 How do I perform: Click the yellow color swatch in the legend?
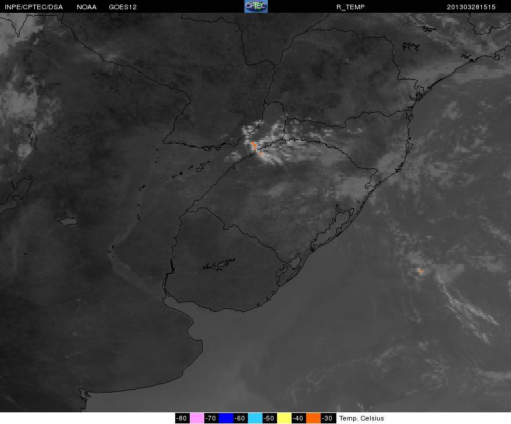(284, 418)
